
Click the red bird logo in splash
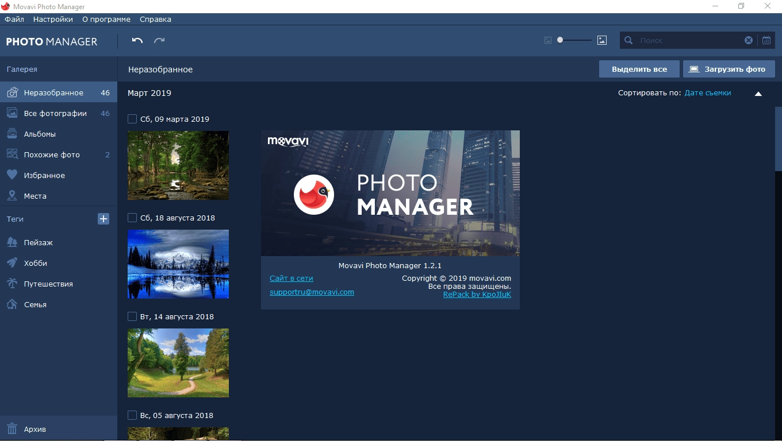(314, 195)
